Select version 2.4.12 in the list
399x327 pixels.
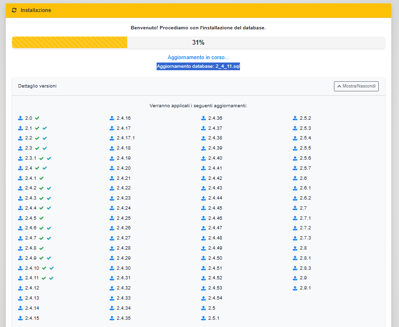tap(32, 288)
